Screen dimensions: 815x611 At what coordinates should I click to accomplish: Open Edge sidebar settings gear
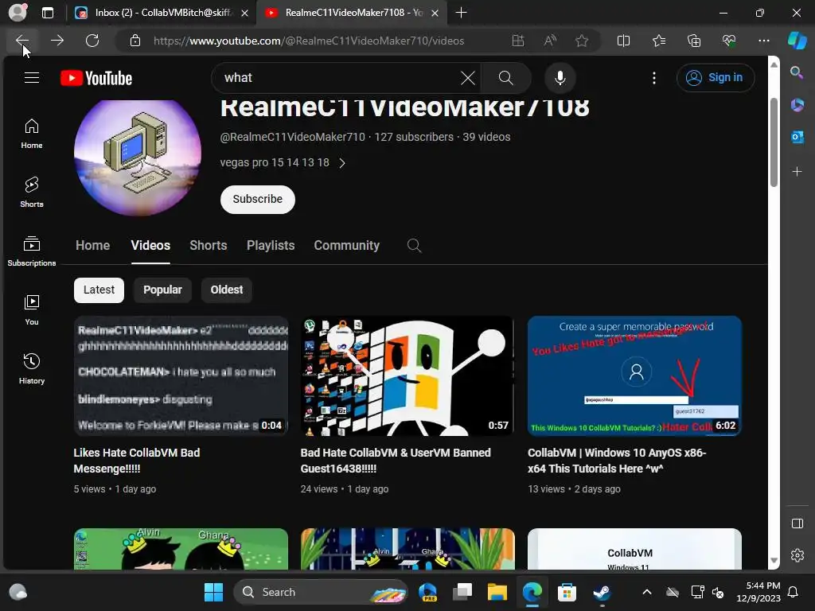pos(797,555)
